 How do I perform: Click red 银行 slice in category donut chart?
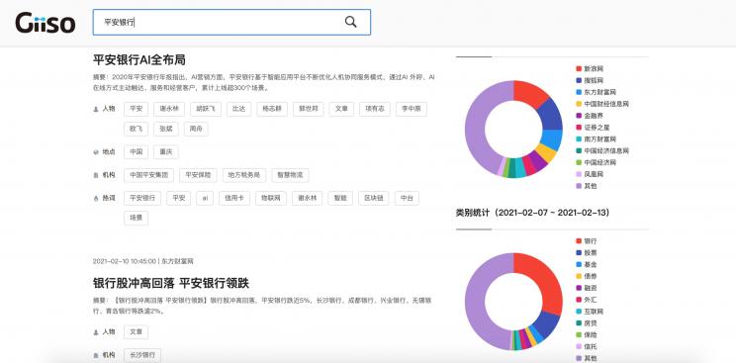coord(544,279)
